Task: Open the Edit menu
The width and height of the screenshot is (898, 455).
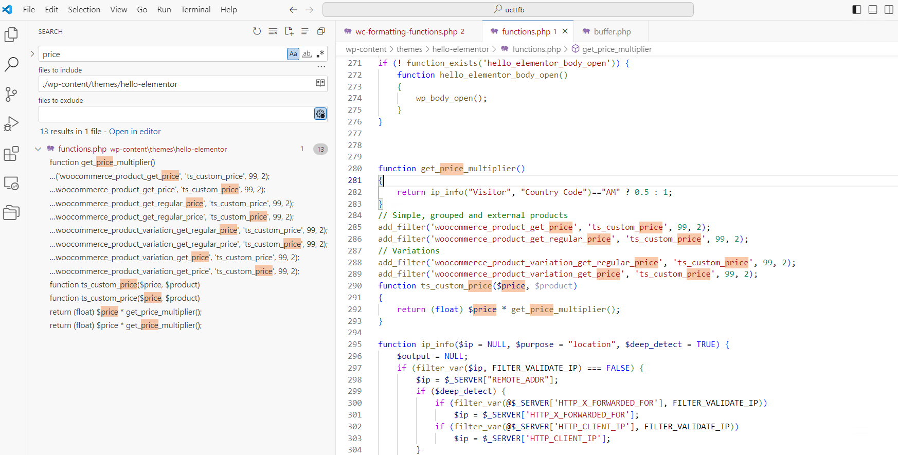Action: tap(51, 10)
